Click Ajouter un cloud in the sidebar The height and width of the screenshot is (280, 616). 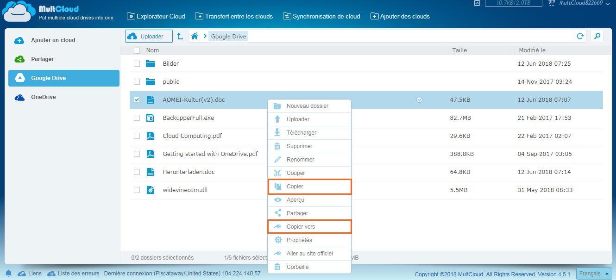coord(52,40)
